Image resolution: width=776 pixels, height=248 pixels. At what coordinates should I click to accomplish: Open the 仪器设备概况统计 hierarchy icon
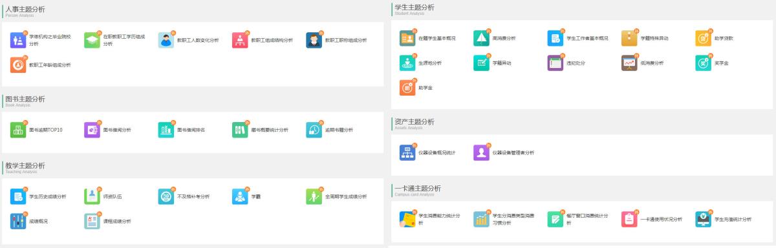pos(407,152)
